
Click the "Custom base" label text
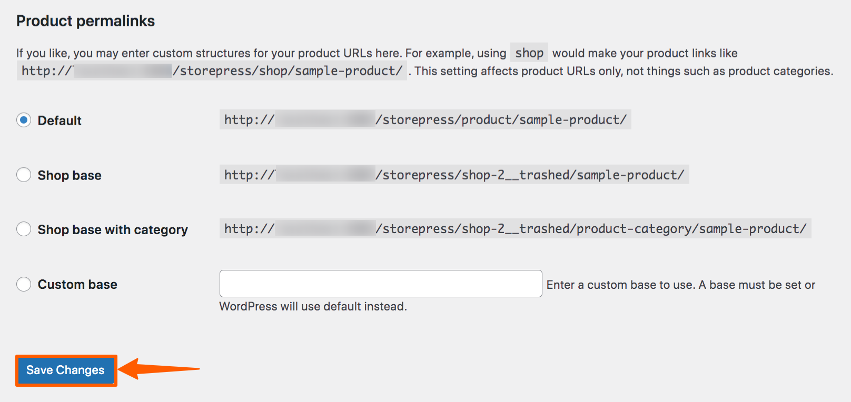click(x=77, y=285)
